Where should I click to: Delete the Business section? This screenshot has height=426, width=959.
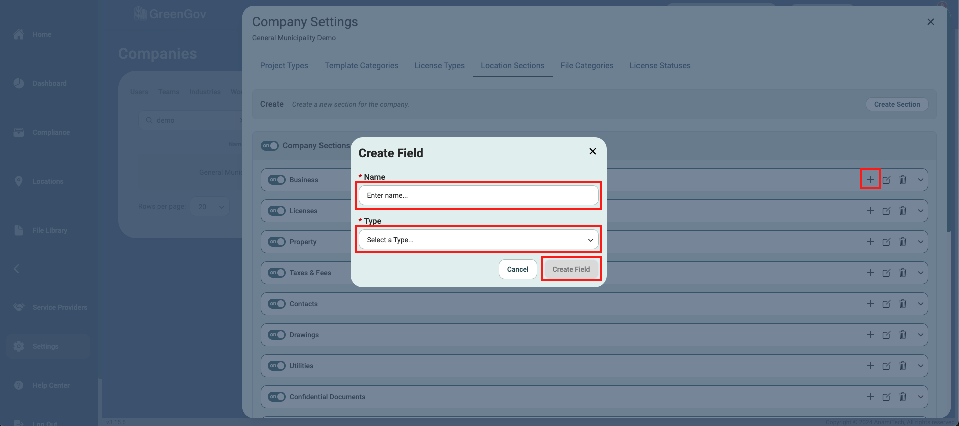coord(902,180)
